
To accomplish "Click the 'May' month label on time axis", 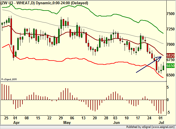I will [x=67, y=122].
